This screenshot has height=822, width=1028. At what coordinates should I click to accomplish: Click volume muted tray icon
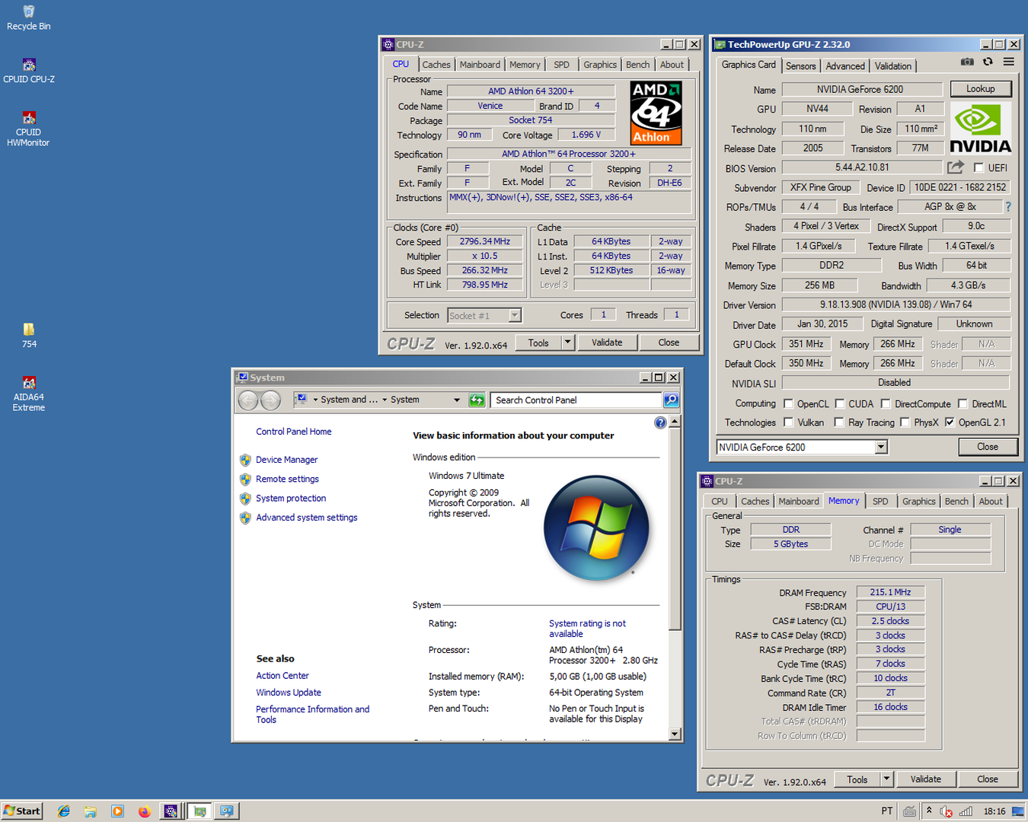(947, 811)
